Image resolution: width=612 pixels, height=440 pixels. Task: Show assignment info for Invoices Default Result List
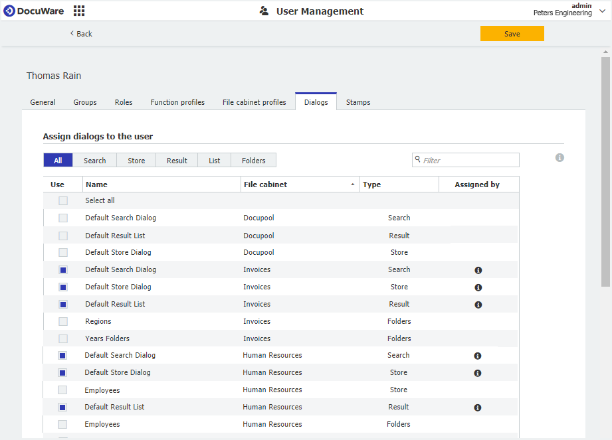point(478,305)
